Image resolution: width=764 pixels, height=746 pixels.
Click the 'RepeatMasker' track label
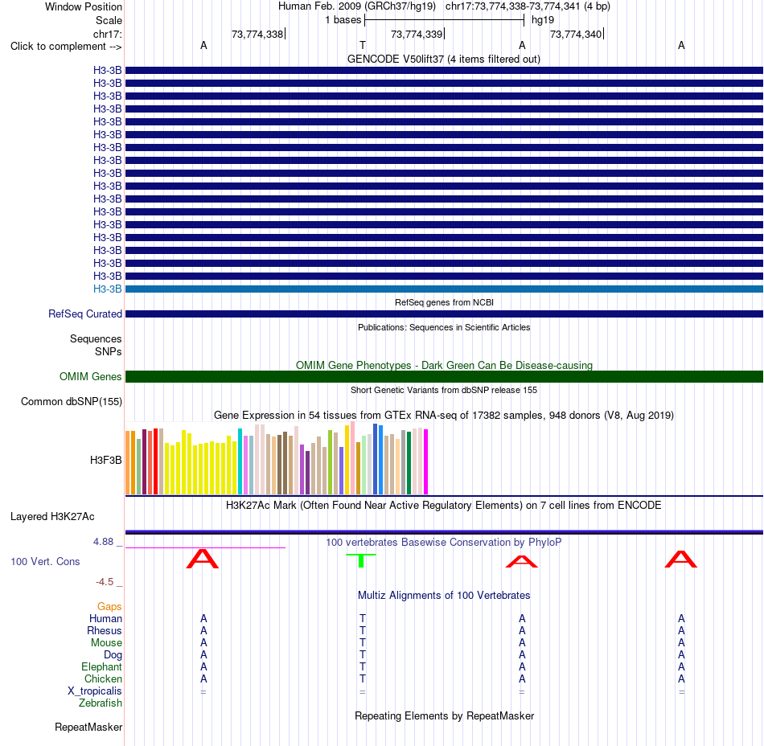click(88, 727)
